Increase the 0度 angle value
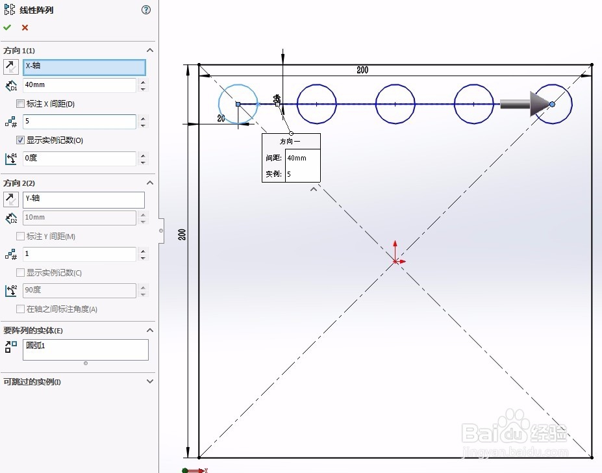The image size is (602, 473). pos(144,155)
